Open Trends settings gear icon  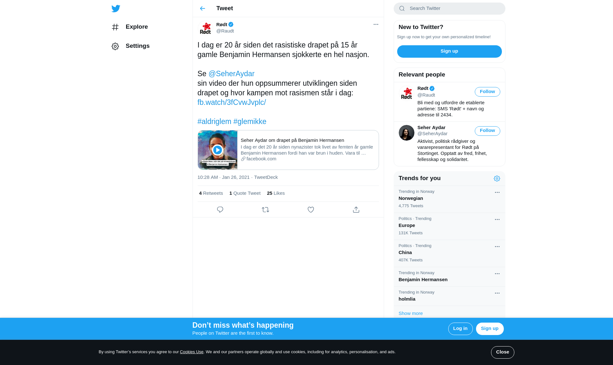(497, 179)
